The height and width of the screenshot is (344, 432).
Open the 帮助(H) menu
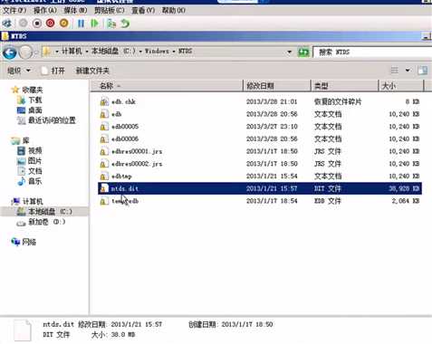[x=174, y=11]
